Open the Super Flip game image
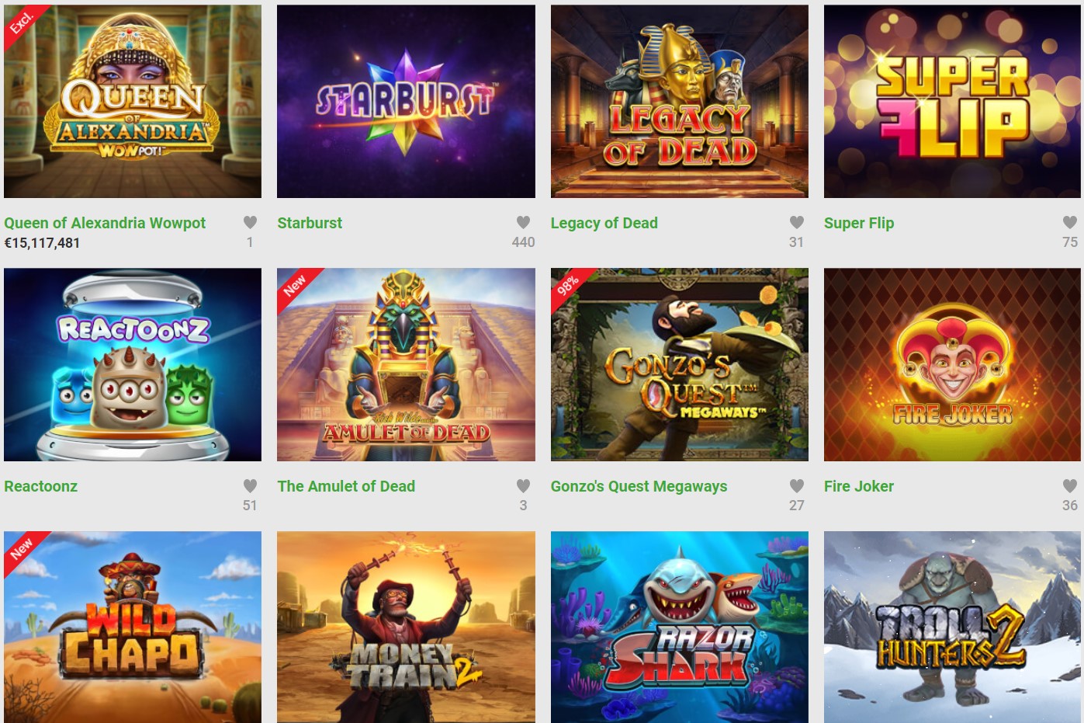The width and height of the screenshot is (1084, 723). (952, 102)
